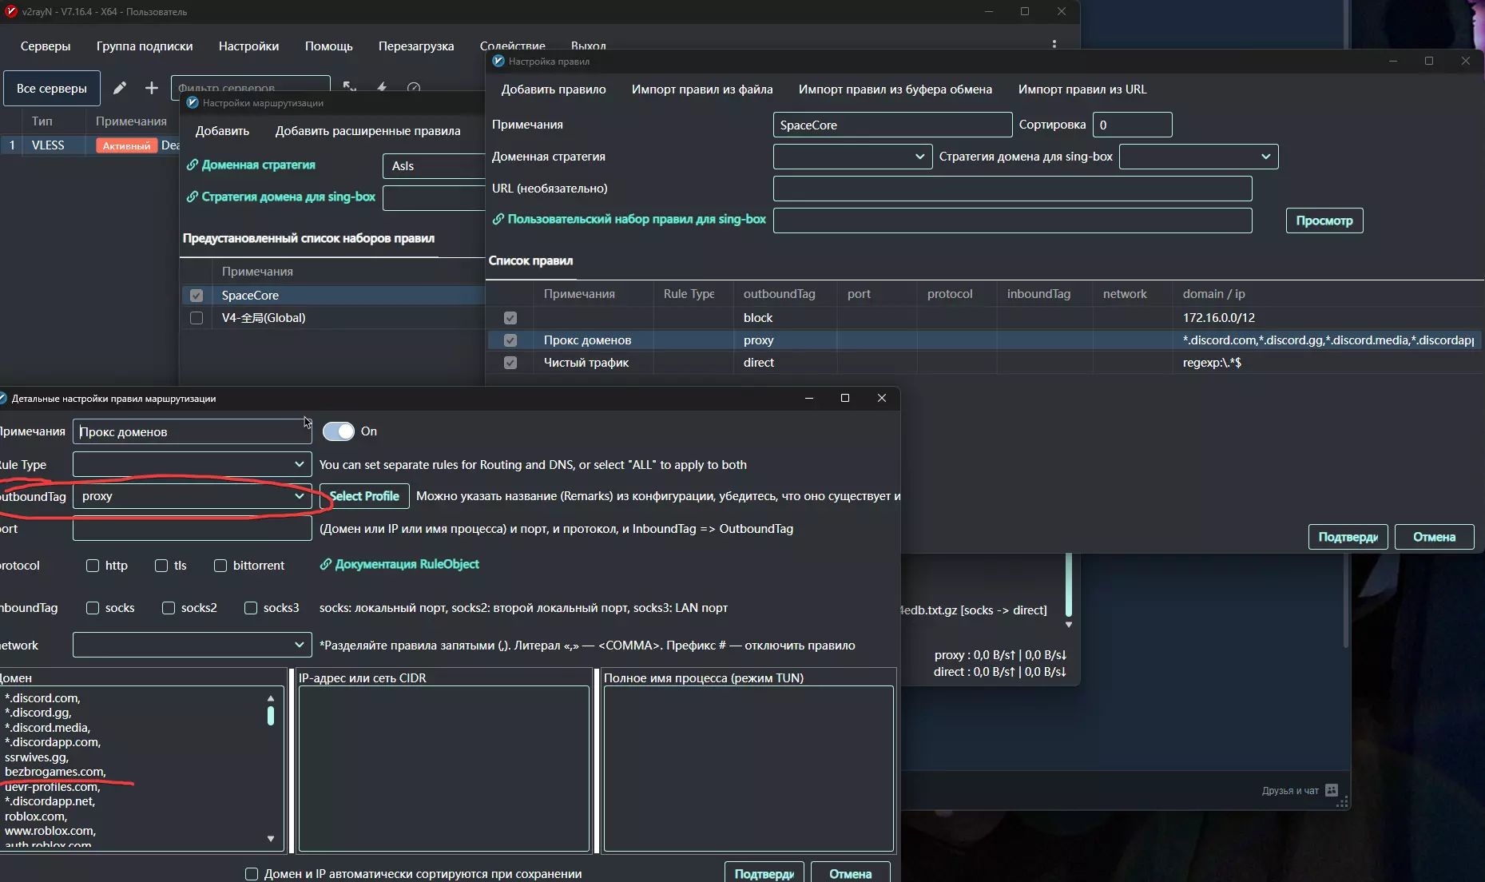Click the Friends and chat icon
The image size is (1485, 882).
pos(1332,790)
